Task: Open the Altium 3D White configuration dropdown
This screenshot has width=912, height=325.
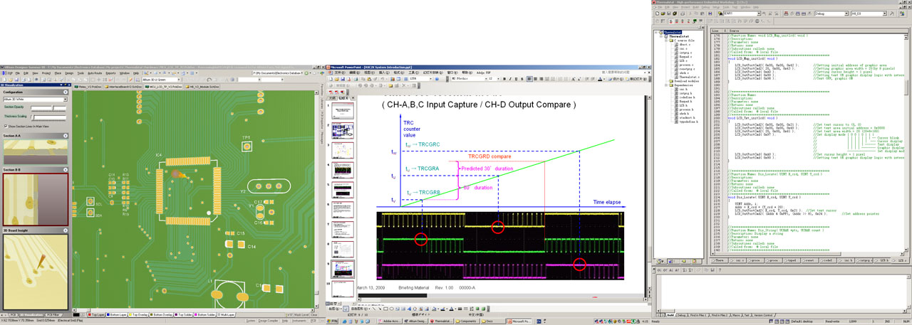Action: (65, 100)
